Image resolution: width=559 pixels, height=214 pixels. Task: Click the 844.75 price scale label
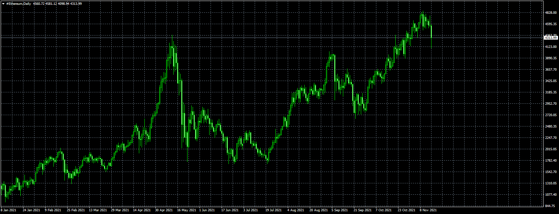point(551,206)
